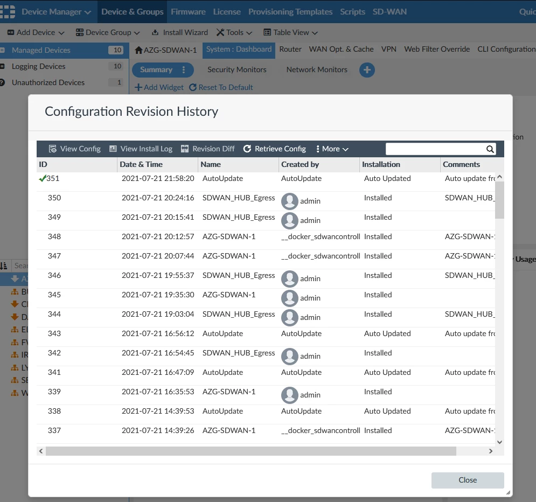
Task: Switch to Network Monitors tab
Action: (317, 69)
